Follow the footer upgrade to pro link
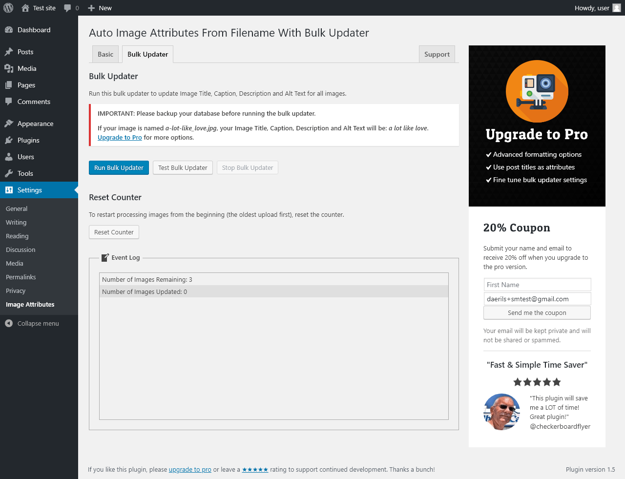The image size is (625, 479). pos(190,469)
